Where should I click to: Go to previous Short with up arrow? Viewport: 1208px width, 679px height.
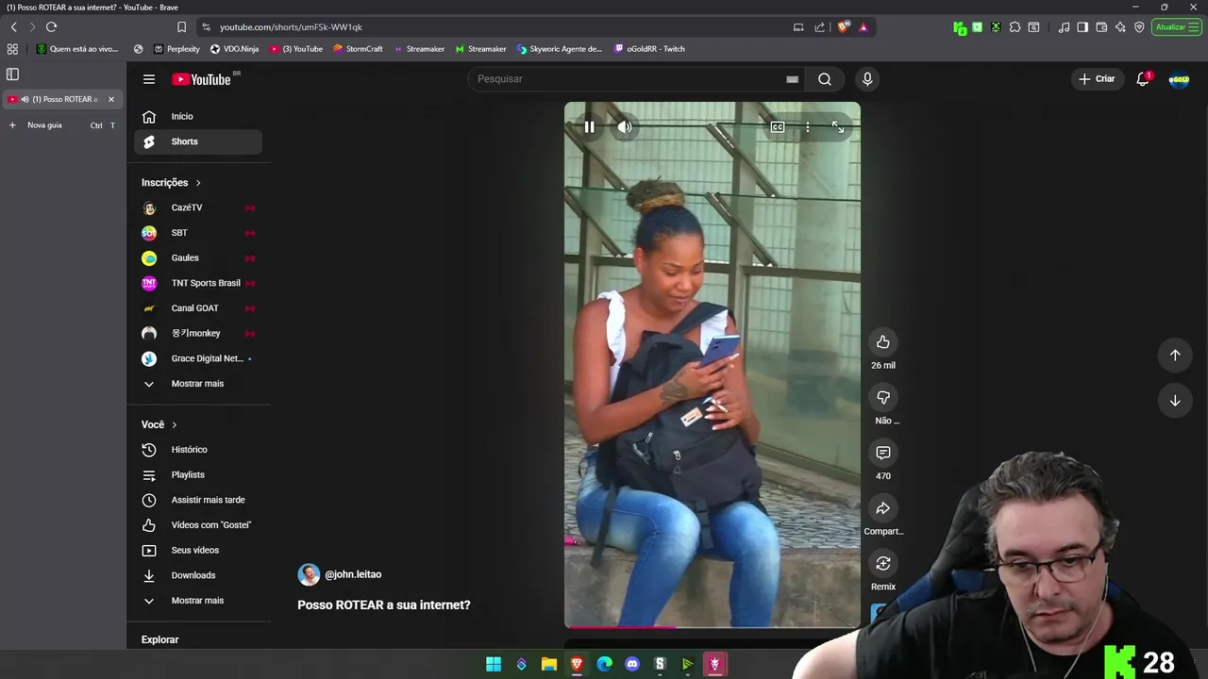click(x=1175, y=355)
